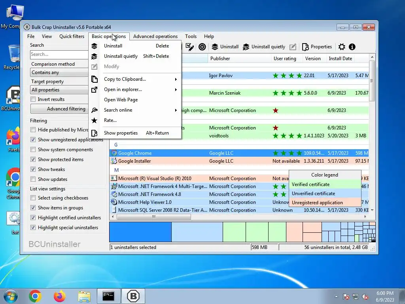
Task: Click the Rate star icon in the menu
Action: [94, 120]
